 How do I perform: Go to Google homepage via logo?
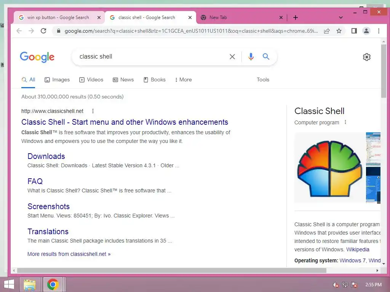(x=37, y=57)
